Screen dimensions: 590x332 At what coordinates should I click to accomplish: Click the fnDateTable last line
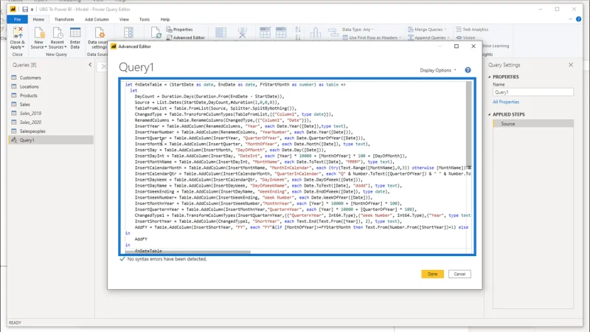coord(148,251)
